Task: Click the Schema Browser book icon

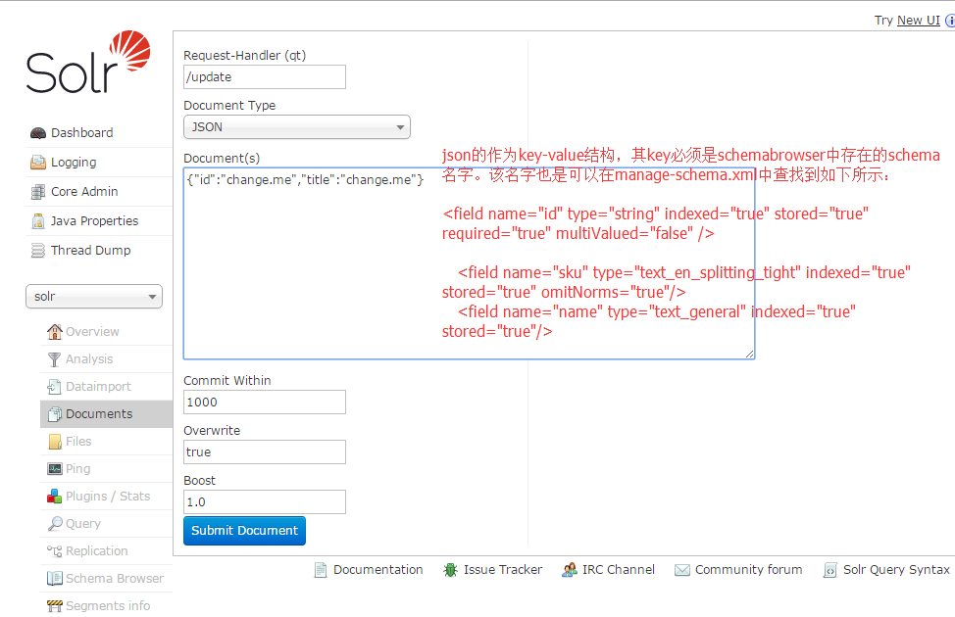Action: click(54, 578)
